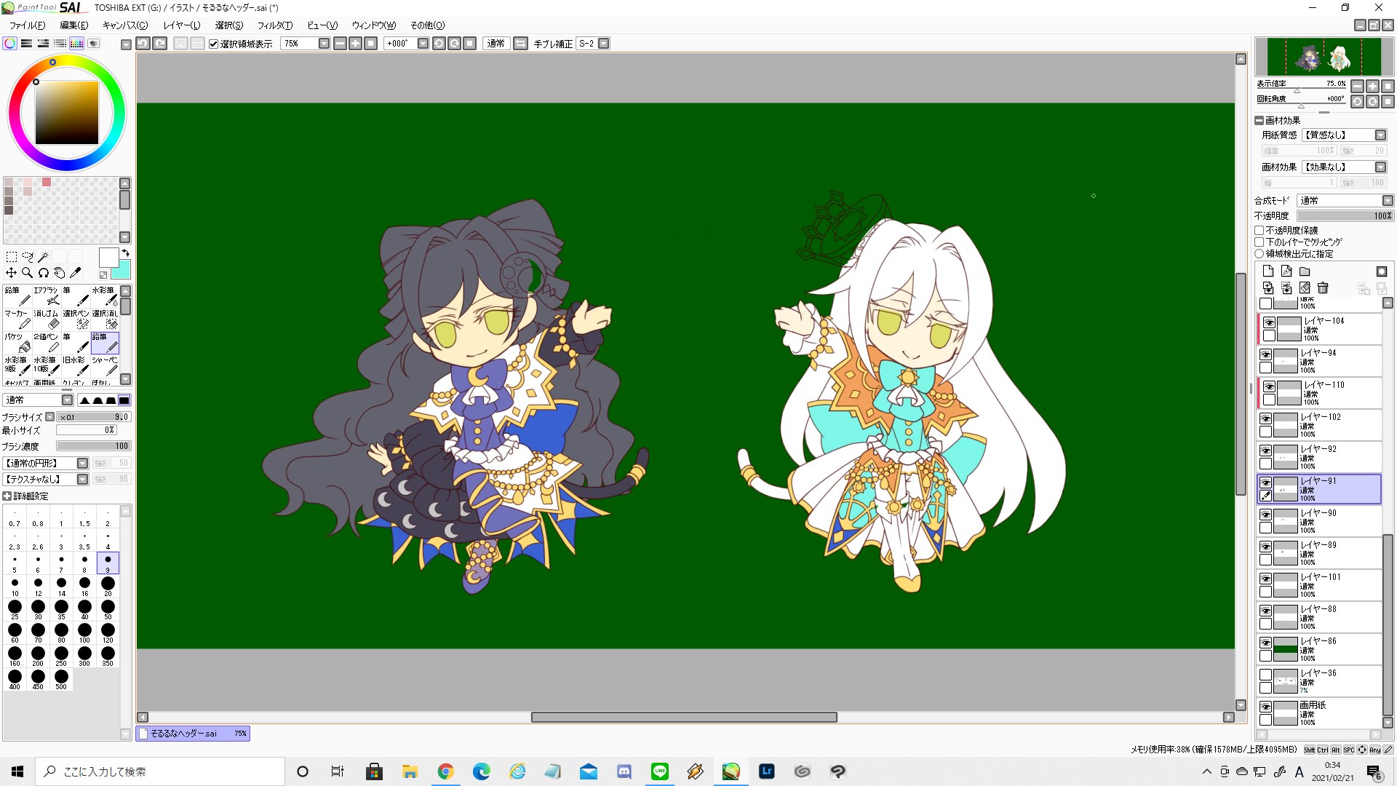Image resolution: width=1397 pixels, height=786 pixels.
Task: Select the Lasso selection tool
Action: 28,257
